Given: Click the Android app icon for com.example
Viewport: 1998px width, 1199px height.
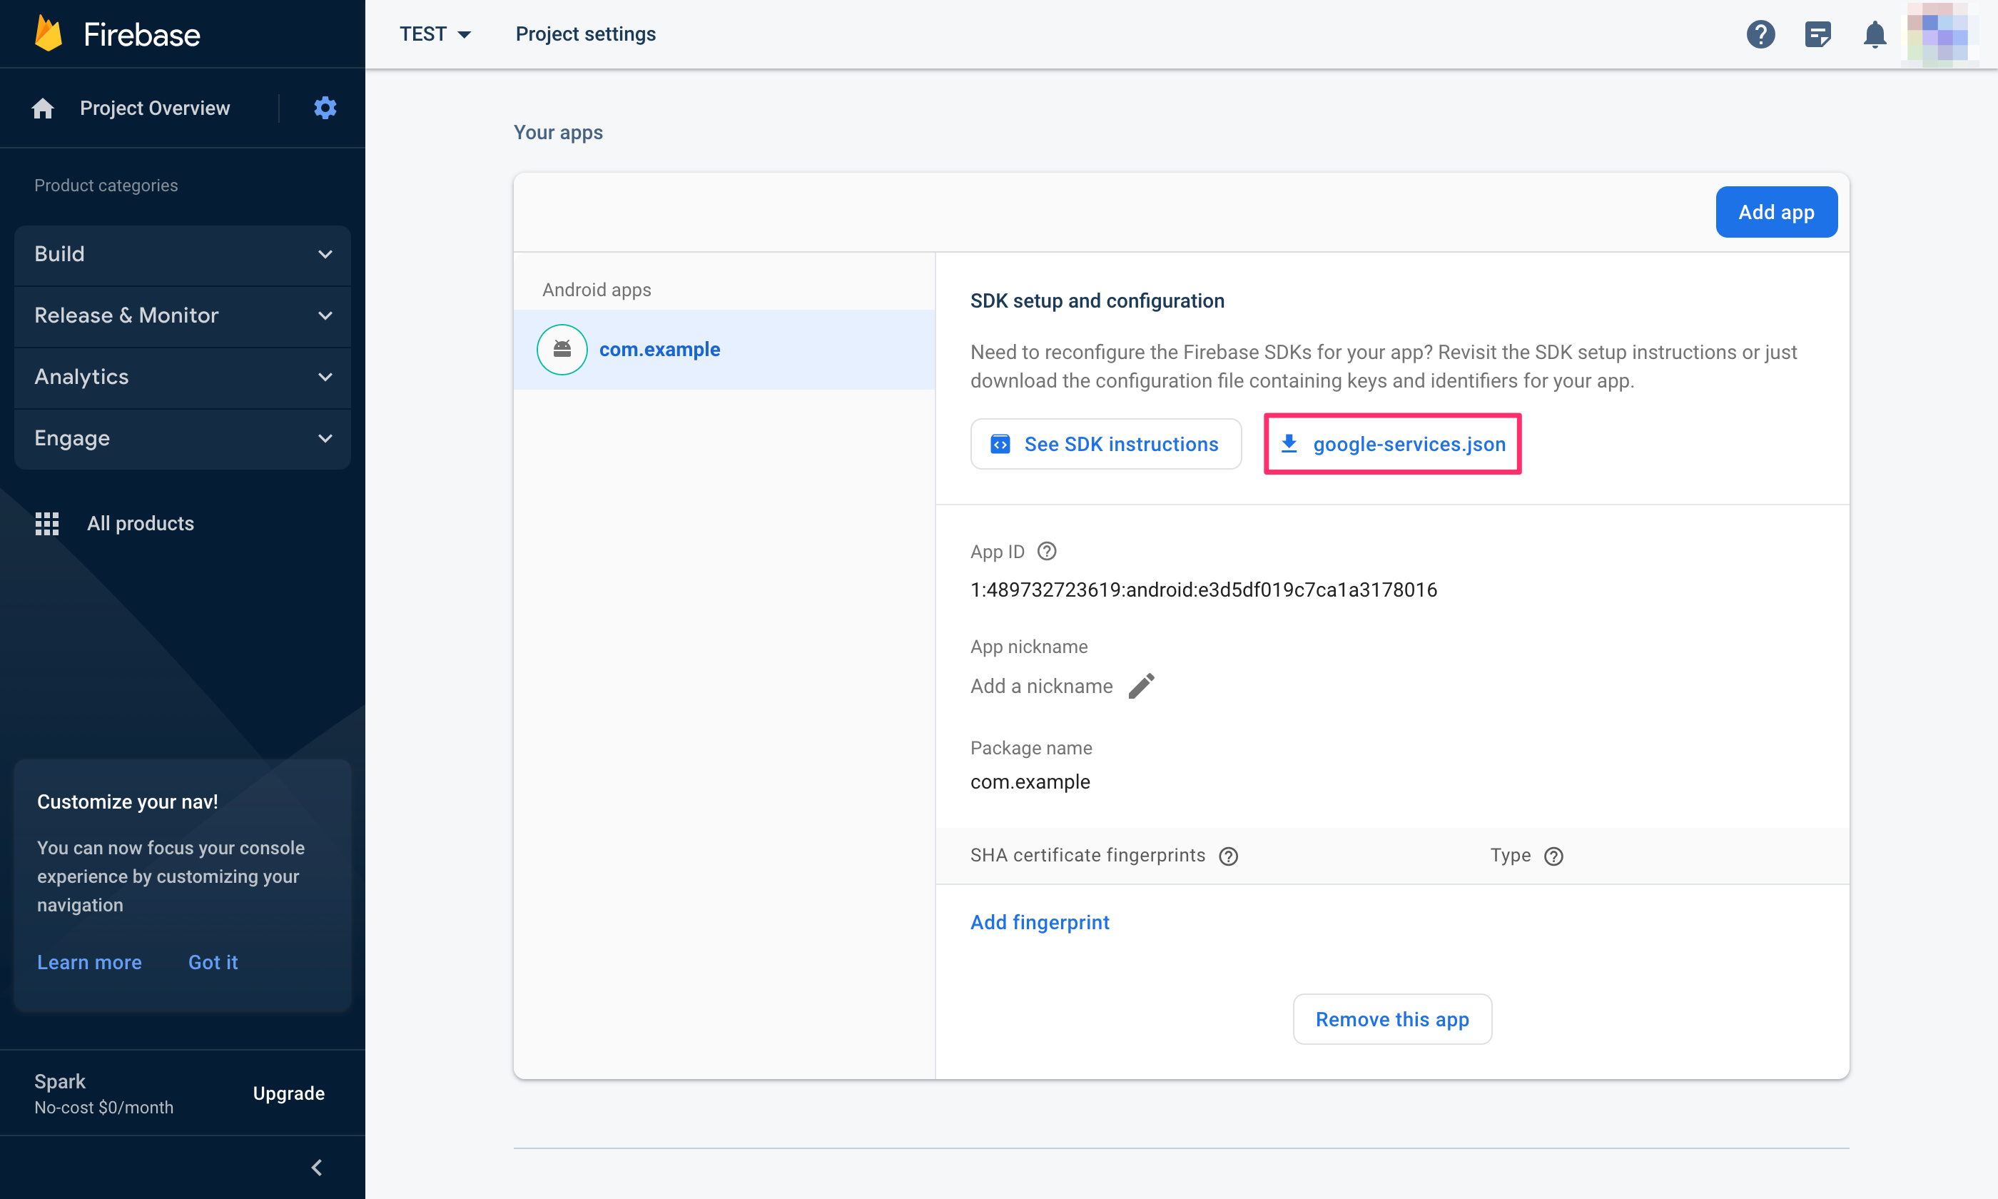Looking at the screenshot, I should [562, 349].
